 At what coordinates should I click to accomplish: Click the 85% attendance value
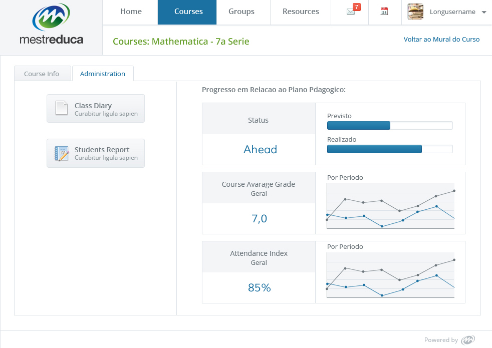(x=259, y=287)
